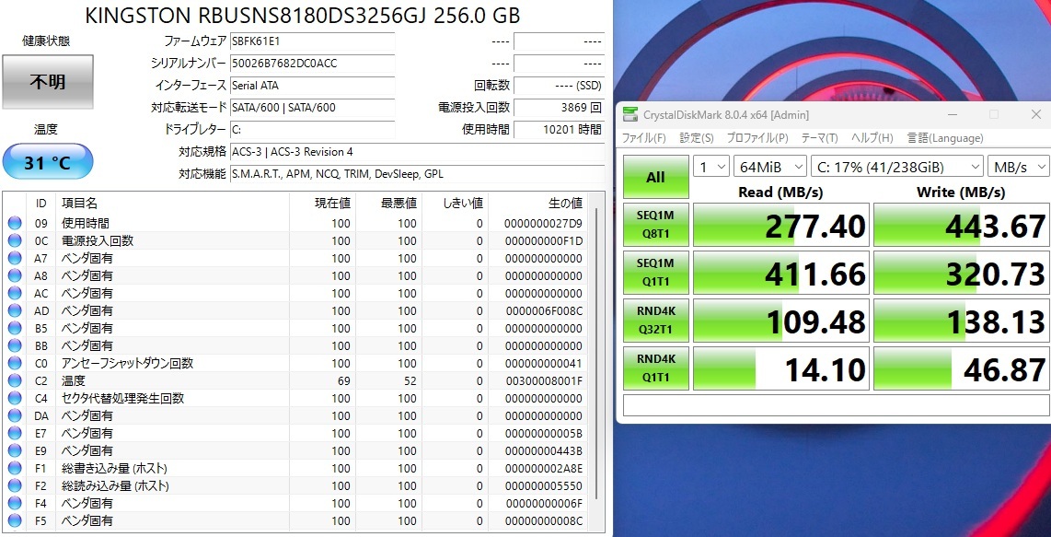1051x537 pixels.
Task: Click the interface field Serial ATA
Action: pyautogui.click(x=312, y=86)
